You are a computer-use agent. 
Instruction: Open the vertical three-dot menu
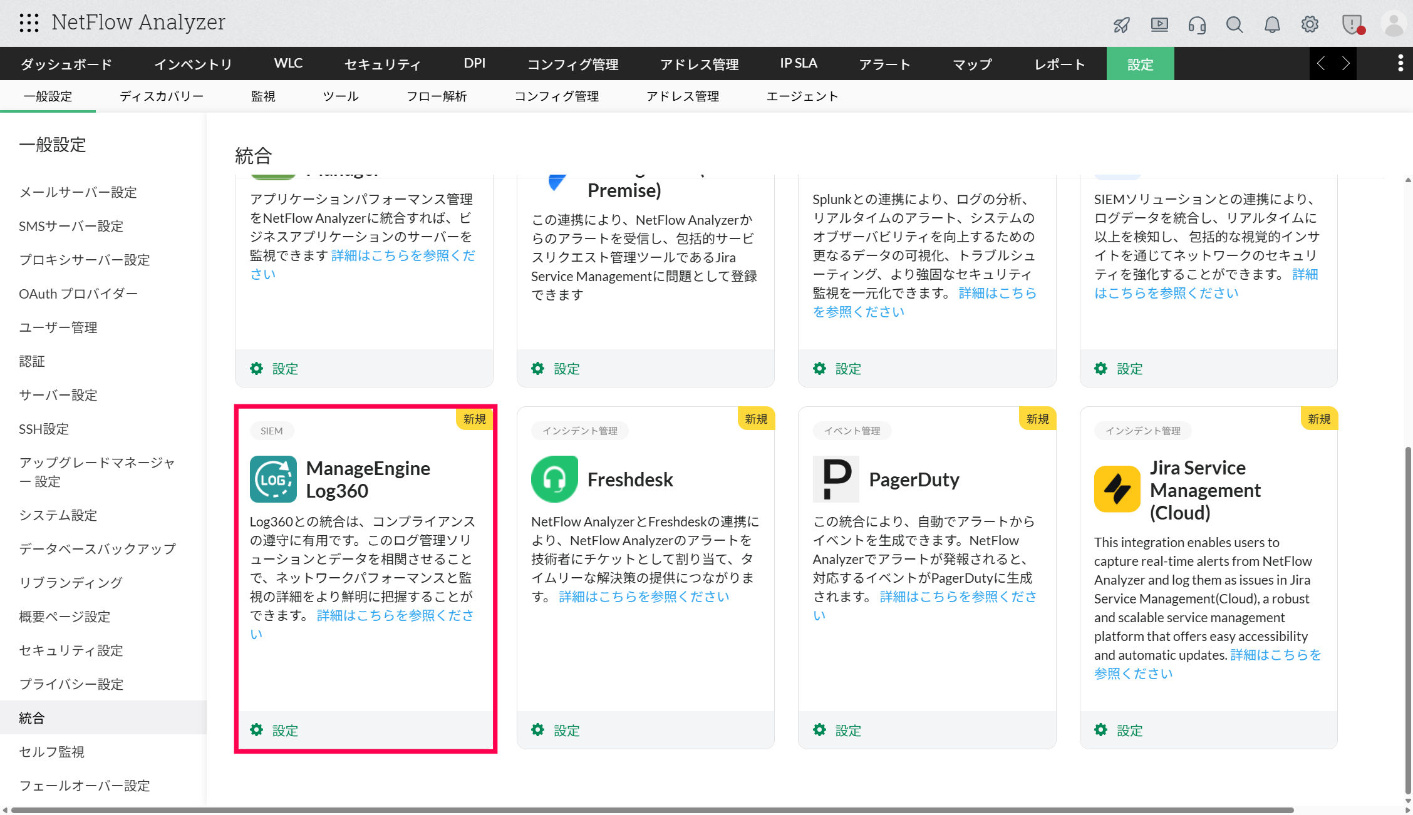(1400, 63)
